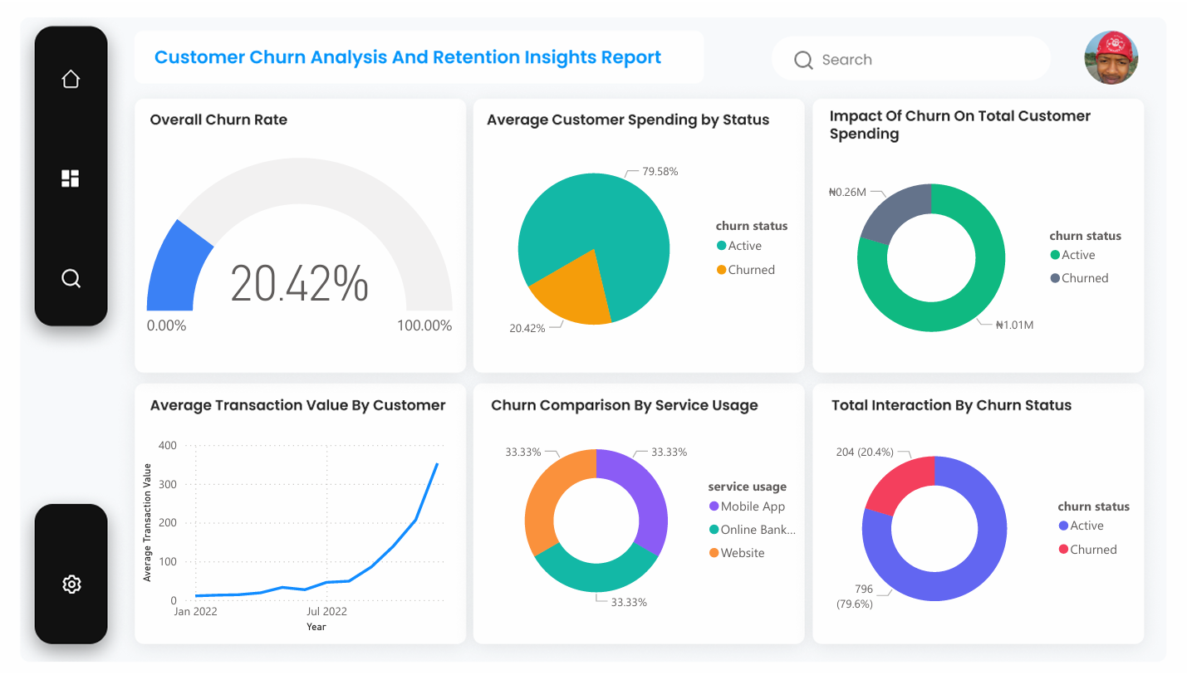Open settings via the gear icon
Viewport: 1187px width, 675px height.
point(71,584)
